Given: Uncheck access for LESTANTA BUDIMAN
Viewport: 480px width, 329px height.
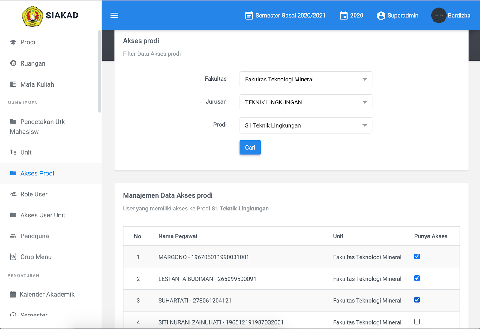Looking at the screenshot, I should tap(417, 278).
